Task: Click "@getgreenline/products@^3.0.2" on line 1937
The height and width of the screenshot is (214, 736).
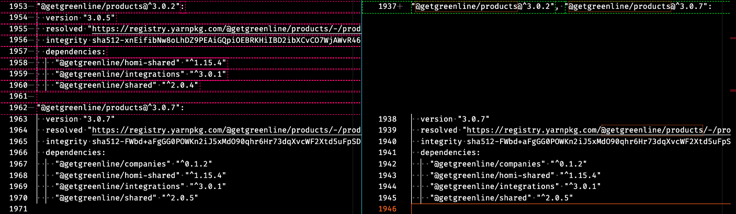Action: point(484,7)
